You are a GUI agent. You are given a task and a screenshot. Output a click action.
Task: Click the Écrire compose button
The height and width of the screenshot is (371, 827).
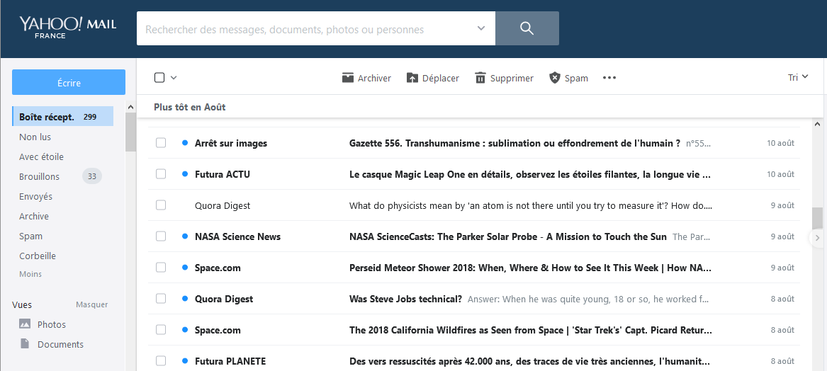69,83
